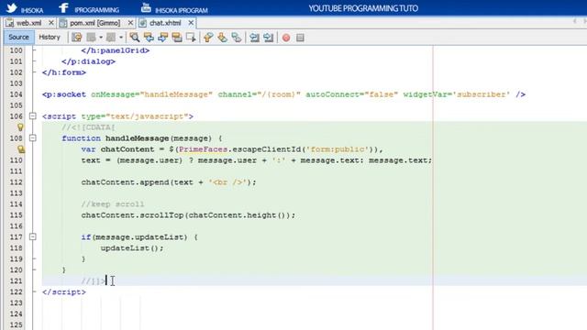Click the Facebook icon in banner
This screenshot has height=330, width=587.
click(63, 7)
